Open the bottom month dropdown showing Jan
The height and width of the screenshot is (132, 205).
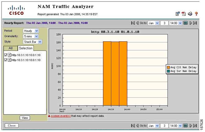154,126
